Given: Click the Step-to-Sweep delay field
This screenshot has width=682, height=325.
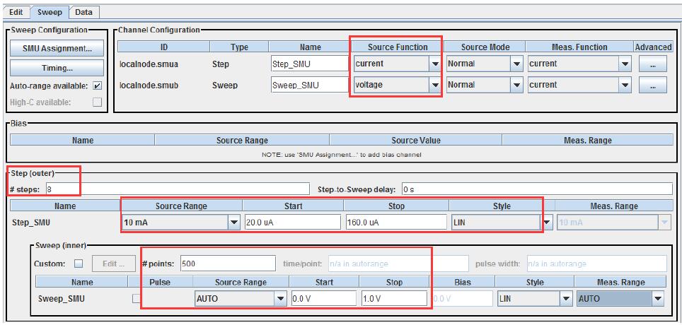Looking at the screenshot, I should coord(536,189).
